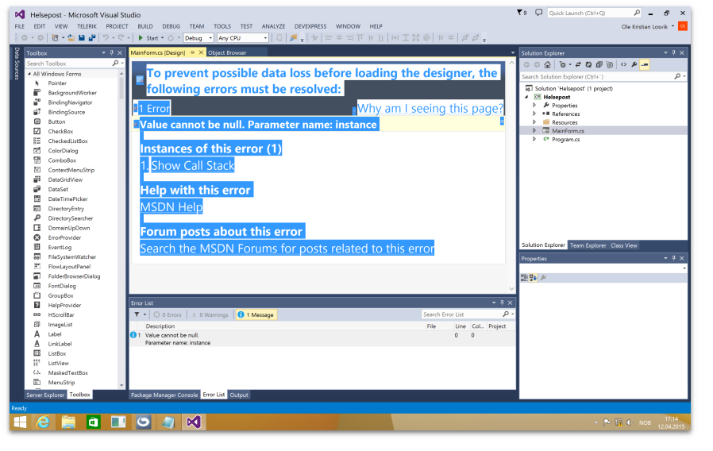Click Sync with Active Document icon
713x451 pixels.
578,64
